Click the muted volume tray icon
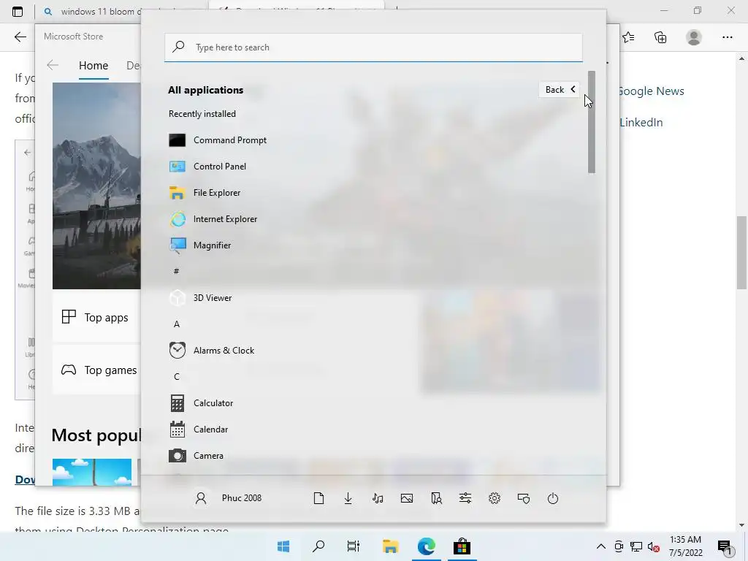 [654, 547]
